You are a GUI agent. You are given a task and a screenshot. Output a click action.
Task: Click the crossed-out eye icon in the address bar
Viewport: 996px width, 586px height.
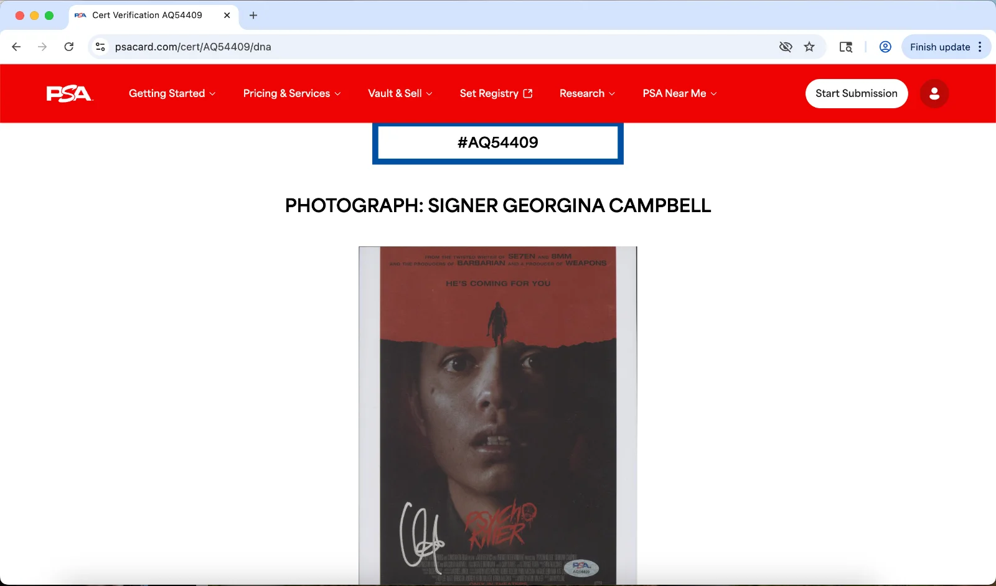click(x=786, y=47)
